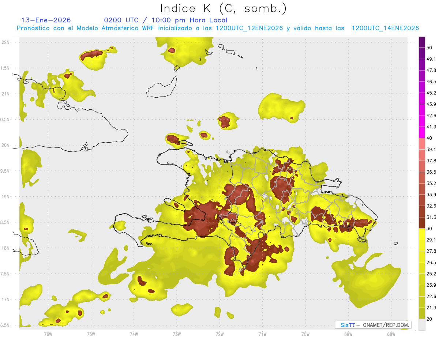The height and width of the screenshot is (339, 439).
Task: Select the colorbar value "20"
Action: 429,319
